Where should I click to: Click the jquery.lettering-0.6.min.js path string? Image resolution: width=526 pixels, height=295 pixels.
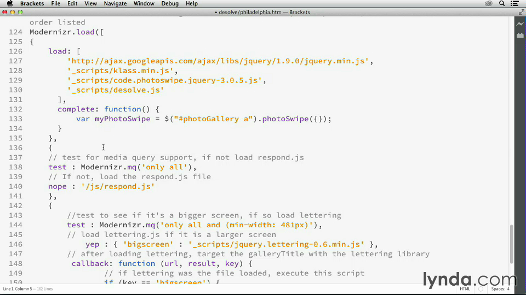(x=276, y=245)
